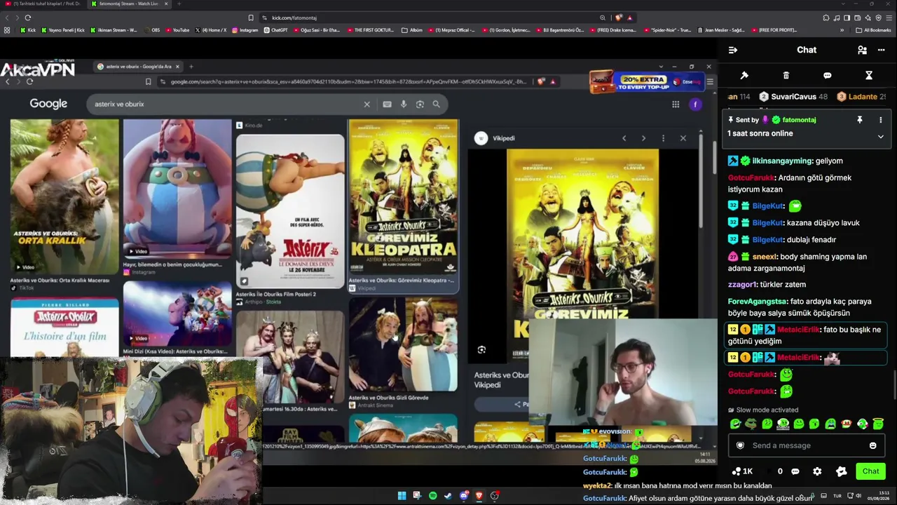The width and height of the screenshot is (897, 505).
Task: Open chat settings gear
Action: [817, 471]
